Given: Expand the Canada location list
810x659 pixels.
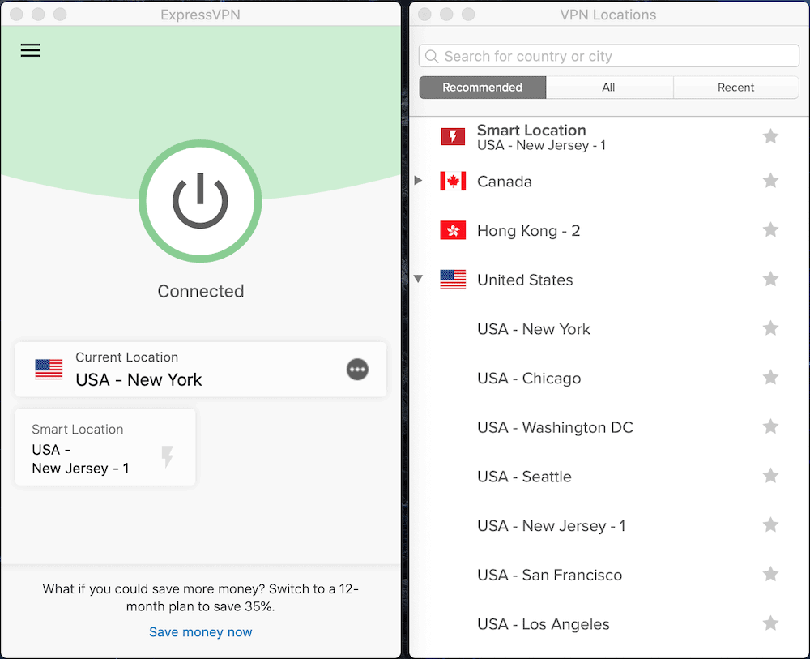Looking at the screenshot, I should pyautogui.click(x=418, y=181).
